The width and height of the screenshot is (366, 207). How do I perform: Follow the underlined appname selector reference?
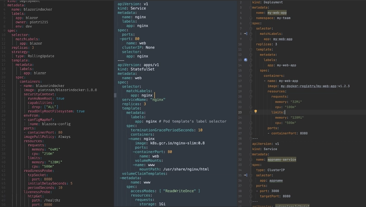point(276,180)
